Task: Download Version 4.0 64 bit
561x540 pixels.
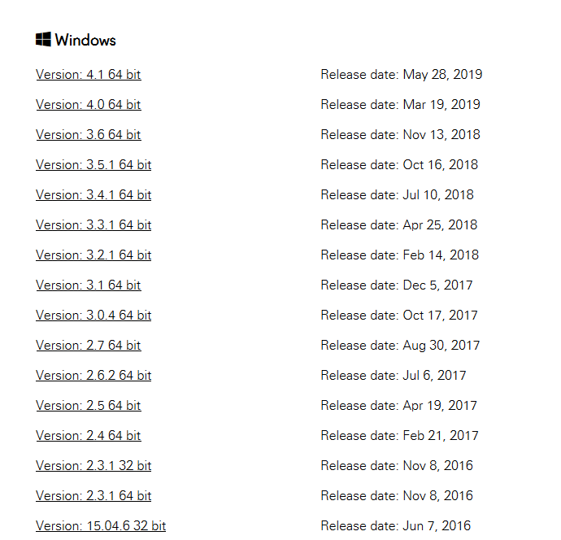Action: [88, 105]
